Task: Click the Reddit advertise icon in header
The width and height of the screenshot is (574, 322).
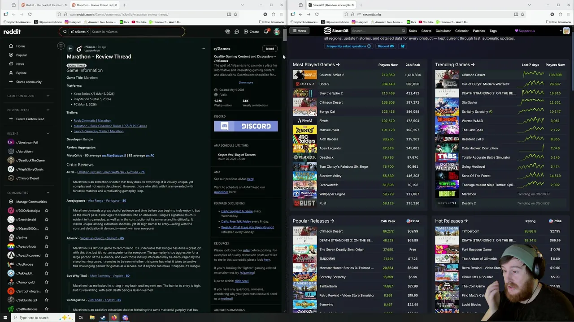Action: tap(228, 32)
